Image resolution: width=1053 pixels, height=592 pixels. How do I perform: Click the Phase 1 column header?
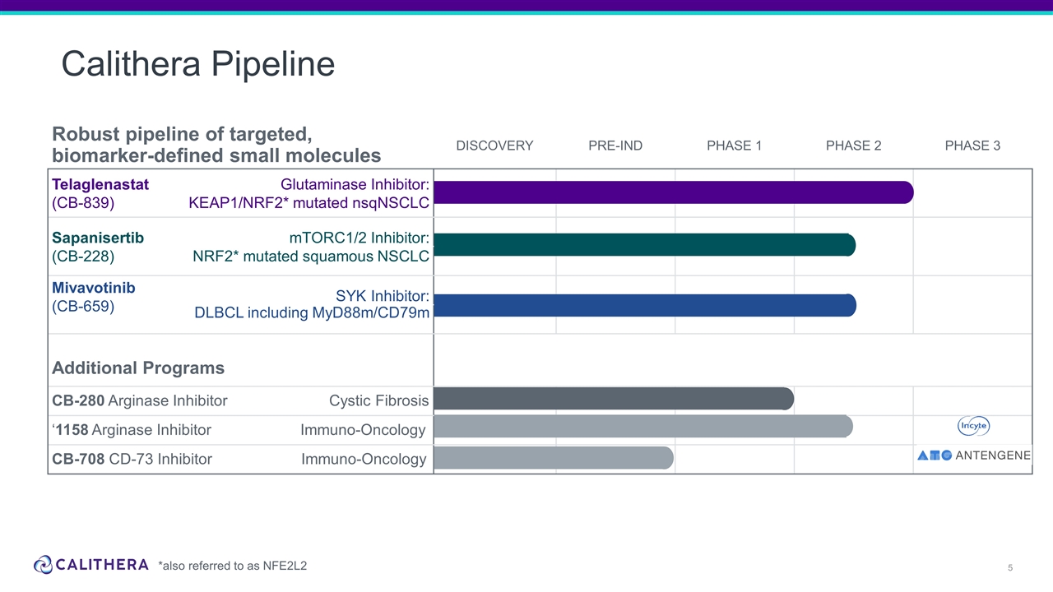tap(734, 146)
